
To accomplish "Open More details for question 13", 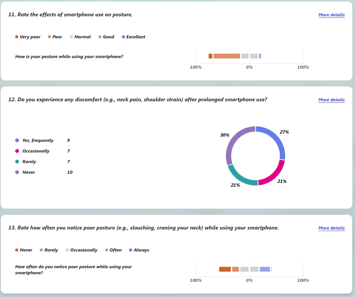I will (331, 228).
